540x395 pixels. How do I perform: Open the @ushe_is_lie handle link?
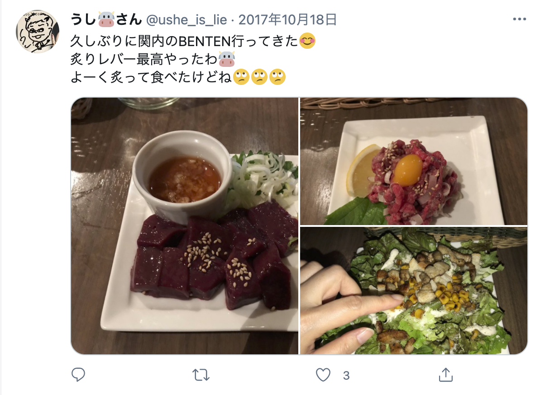(x=186, y=20)
